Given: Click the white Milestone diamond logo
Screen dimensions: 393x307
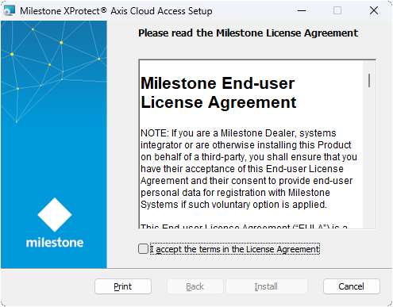Looking at the screenshot, I should 55,215.
